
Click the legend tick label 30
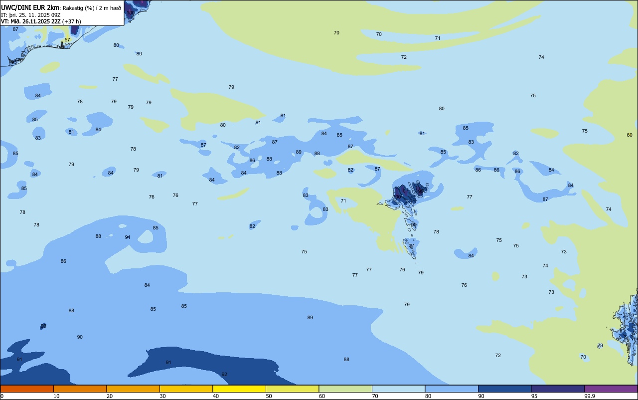(162, 396)
